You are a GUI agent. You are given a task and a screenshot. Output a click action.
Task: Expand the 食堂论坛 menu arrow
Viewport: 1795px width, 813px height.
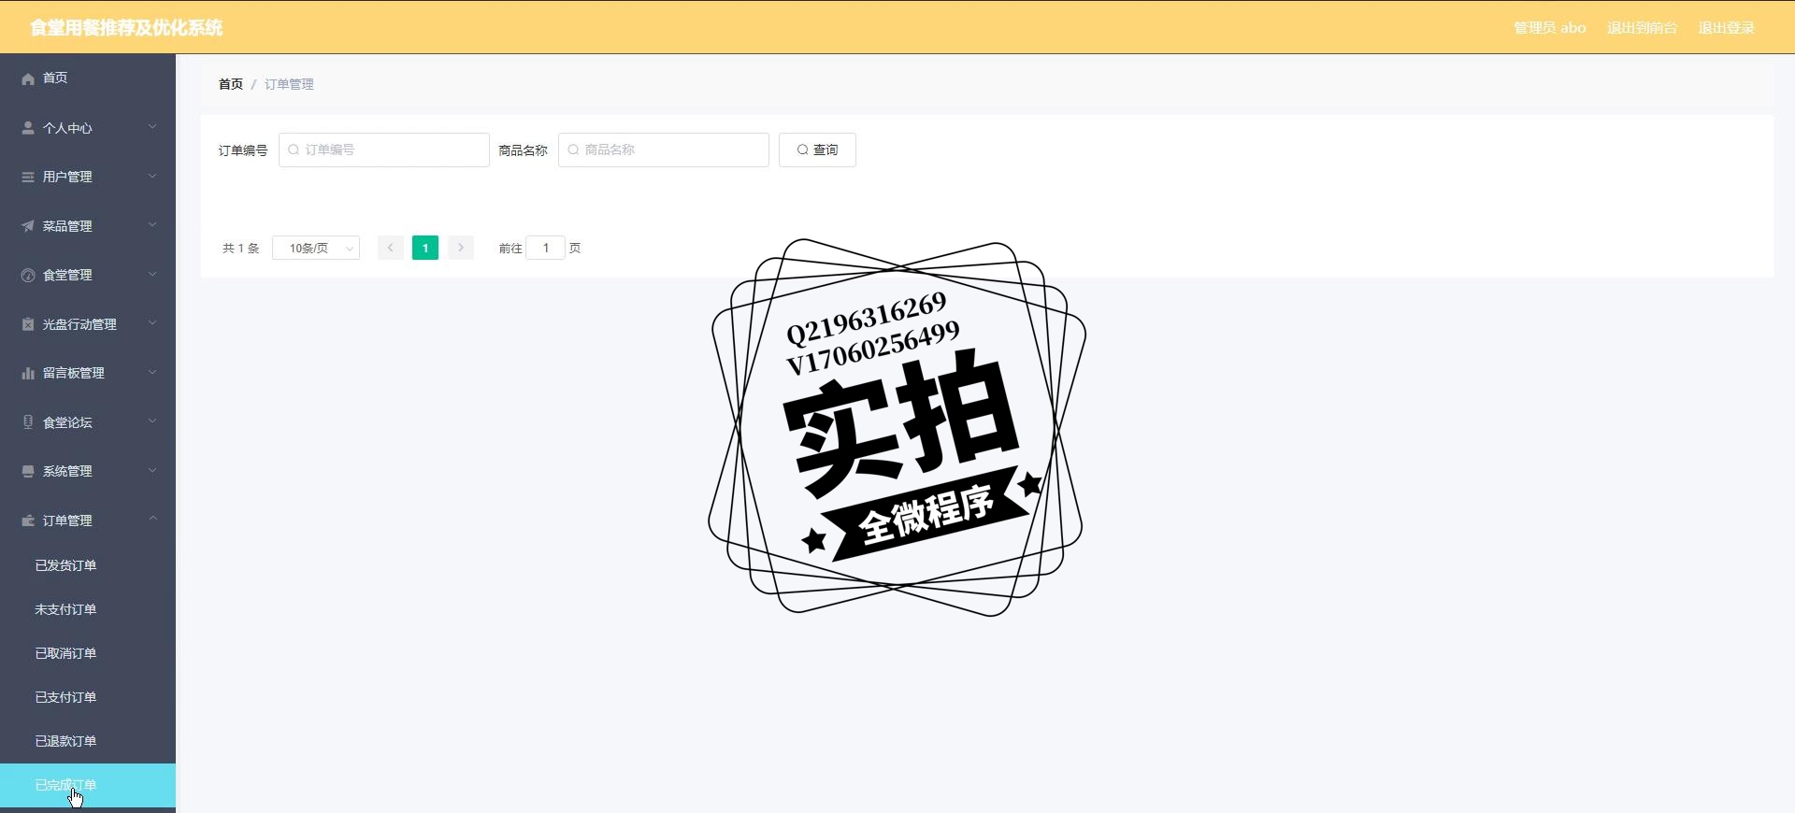pos(152,421)
